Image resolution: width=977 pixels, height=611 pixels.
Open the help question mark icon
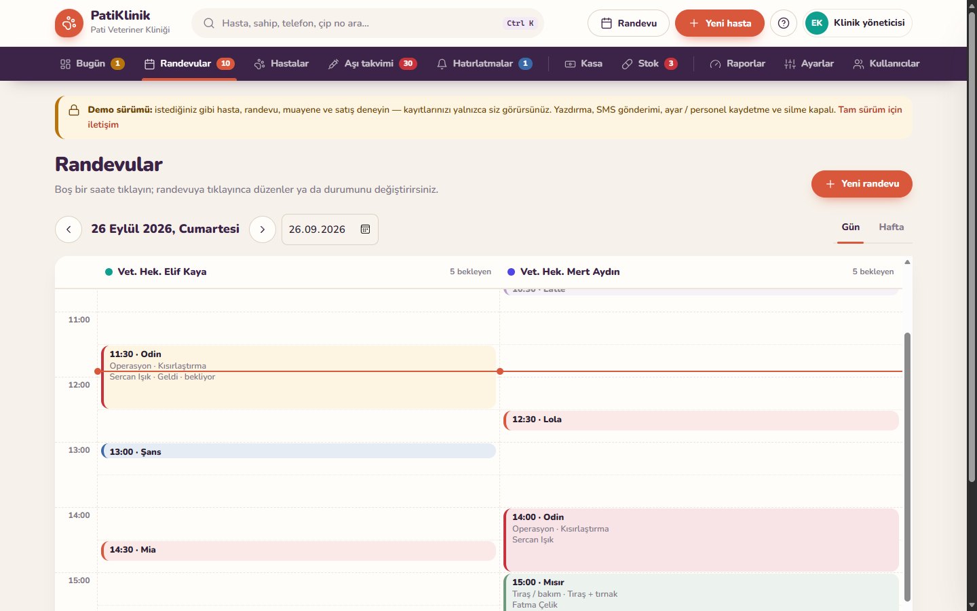coord(784,23)
